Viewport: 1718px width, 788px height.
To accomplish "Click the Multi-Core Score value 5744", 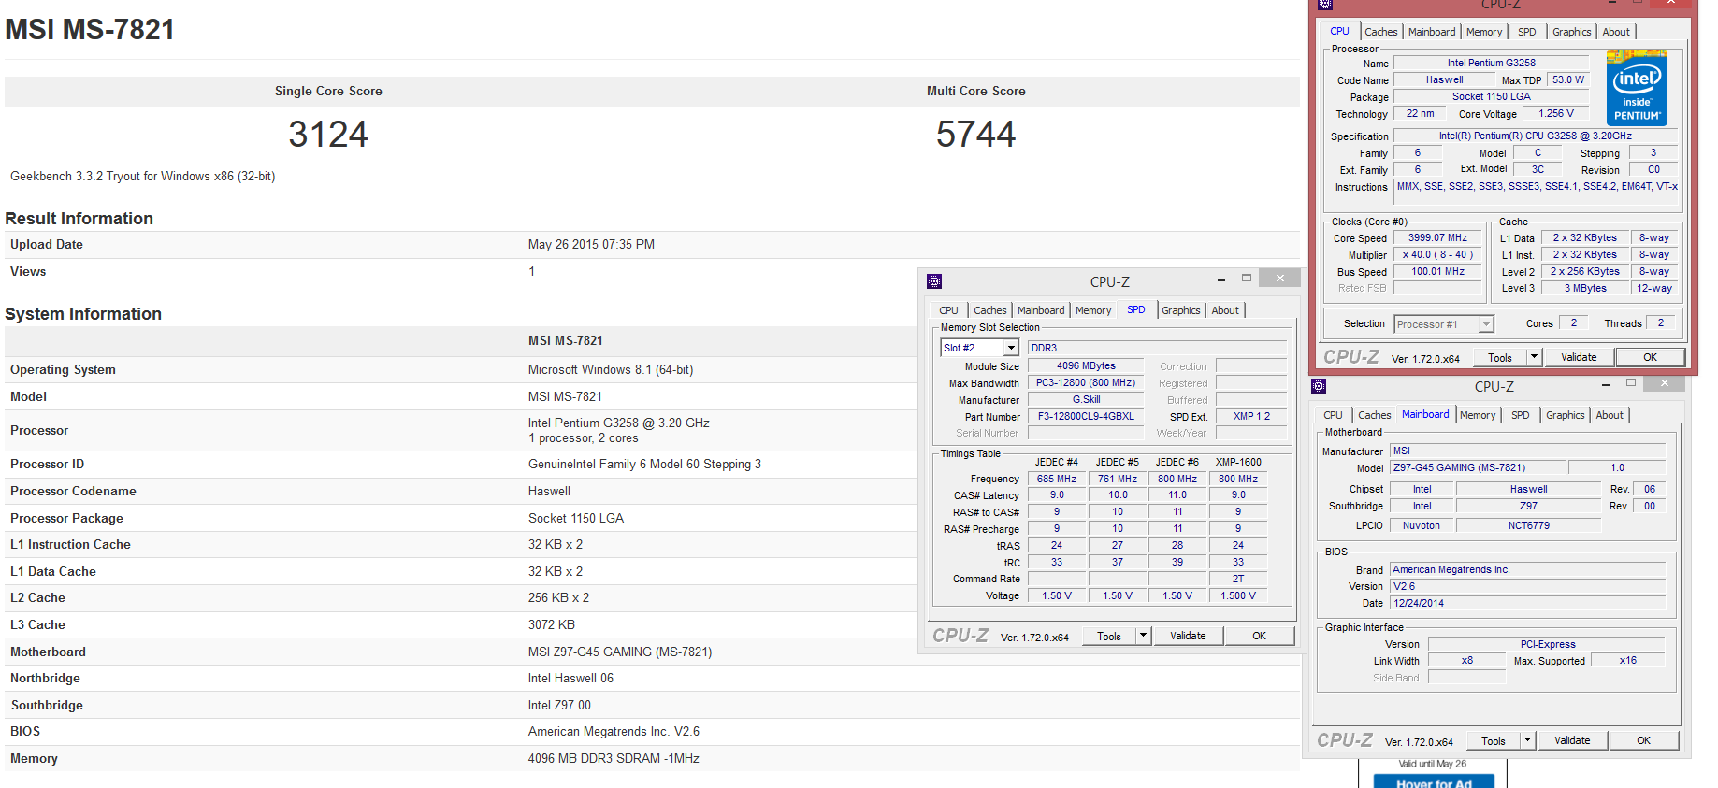I will (x=975, y=135).
